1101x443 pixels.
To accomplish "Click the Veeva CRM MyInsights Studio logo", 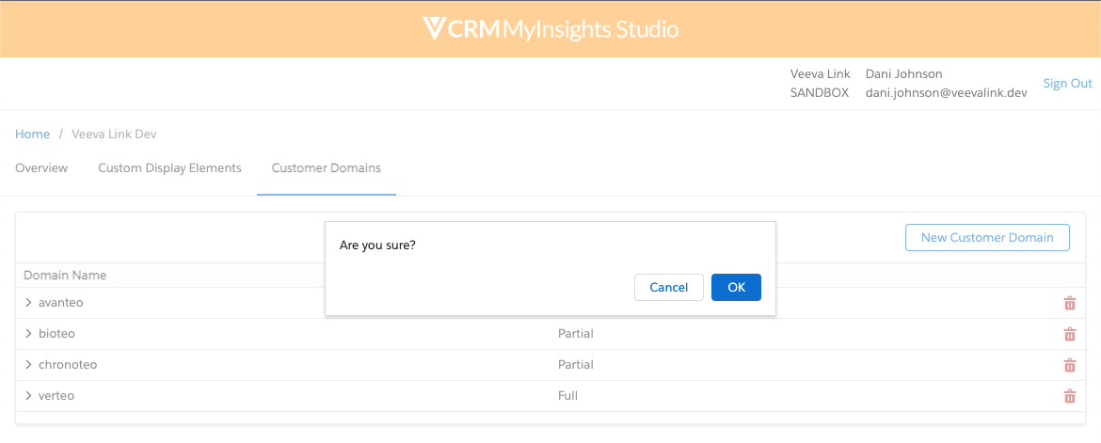I will pos(550,29).
